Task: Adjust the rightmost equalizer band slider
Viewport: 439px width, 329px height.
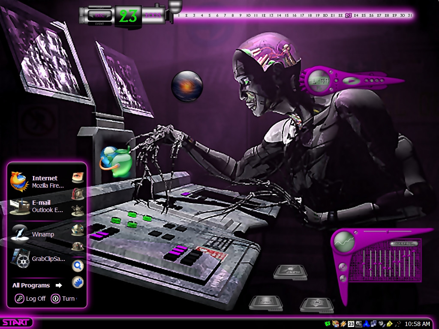Action: (414, 263)
